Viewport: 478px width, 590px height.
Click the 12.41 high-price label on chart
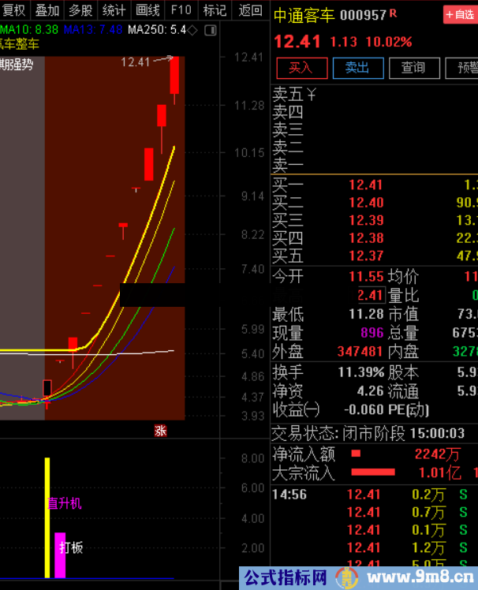[x=135, y=62]
